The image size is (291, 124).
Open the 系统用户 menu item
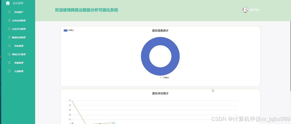pos(19,12)
